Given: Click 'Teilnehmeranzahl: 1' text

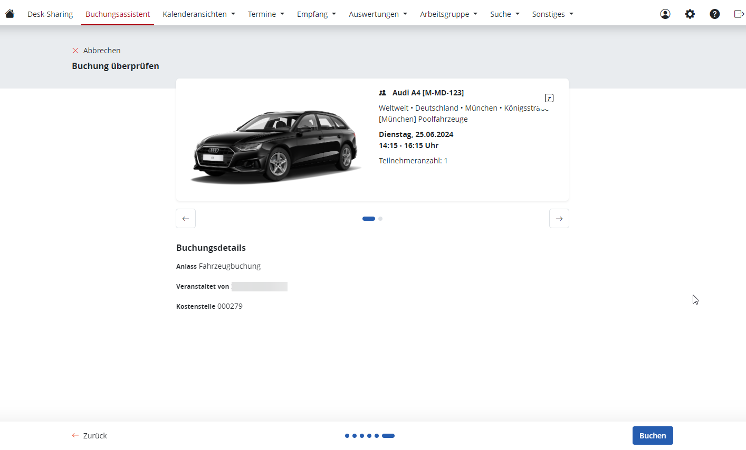Looking at the screenshot, I should tap(413, 161).
